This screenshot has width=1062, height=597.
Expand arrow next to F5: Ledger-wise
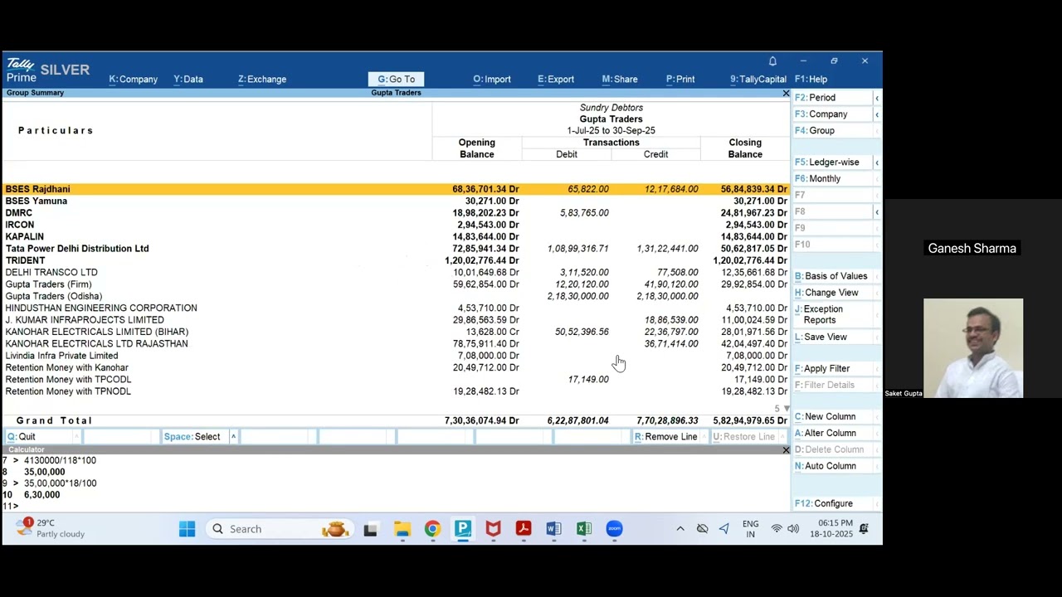877,163
